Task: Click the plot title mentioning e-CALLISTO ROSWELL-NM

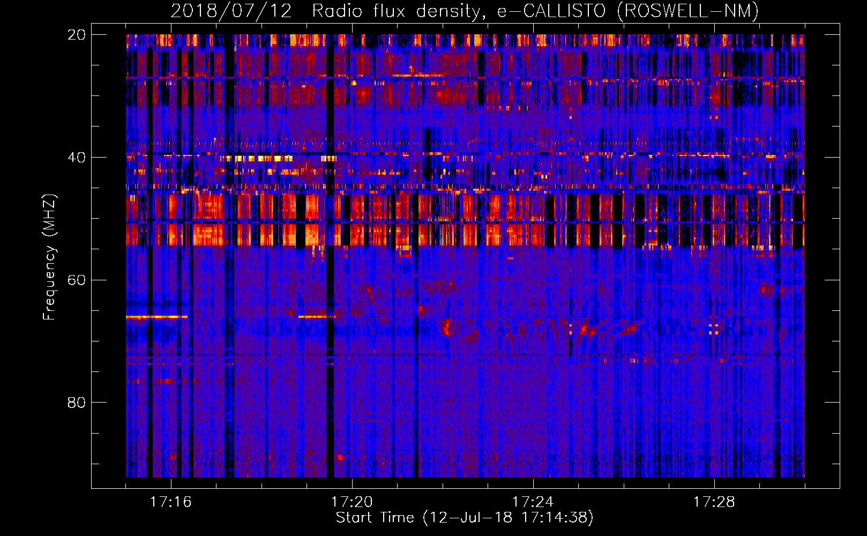Action: pyautogui.click(x=465, y=11)
